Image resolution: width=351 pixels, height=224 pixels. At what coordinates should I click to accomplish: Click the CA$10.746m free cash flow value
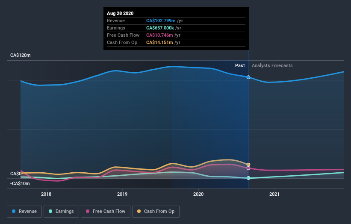click(x=159, y=35)
